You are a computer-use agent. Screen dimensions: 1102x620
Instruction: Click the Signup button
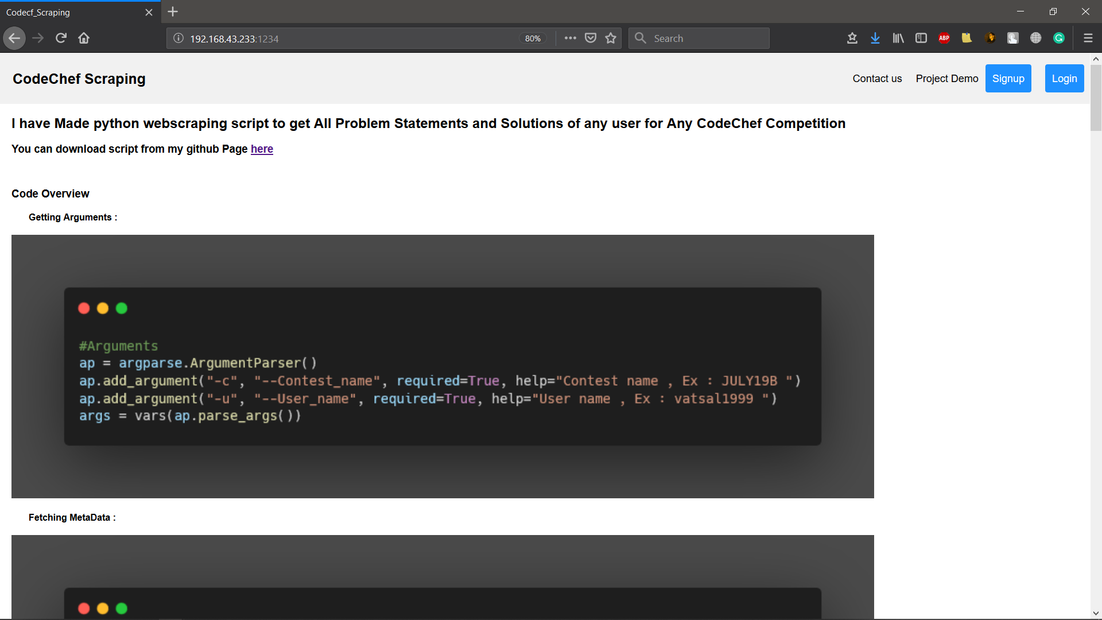pos(1008,79)
